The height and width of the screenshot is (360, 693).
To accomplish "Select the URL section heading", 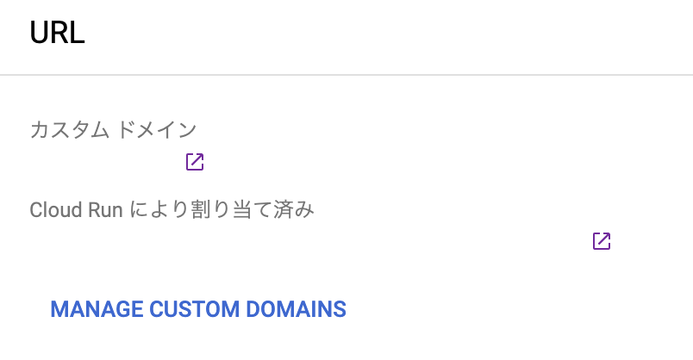I will pyautogui.click(x=57, y=33).
